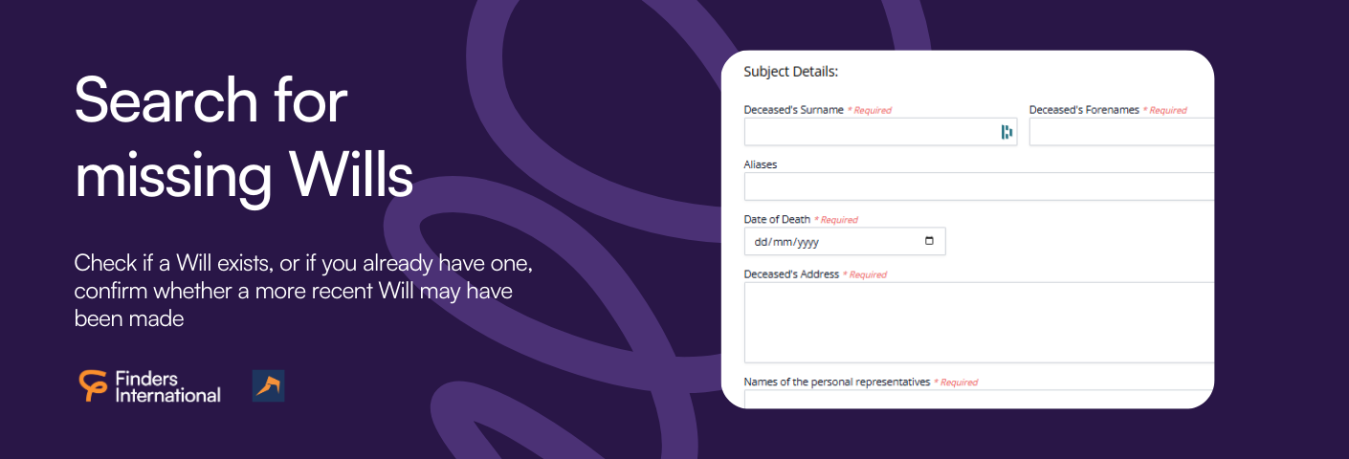Click inside the Deceased's Address text area

coord(979,322)
